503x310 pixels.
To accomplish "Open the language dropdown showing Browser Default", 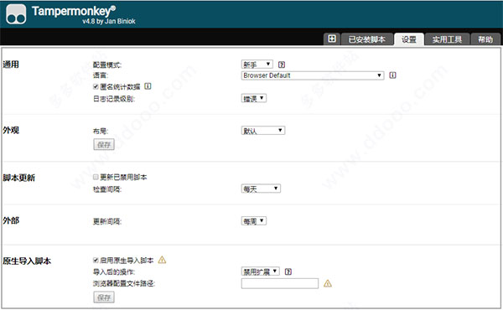I will click(313, 75).
